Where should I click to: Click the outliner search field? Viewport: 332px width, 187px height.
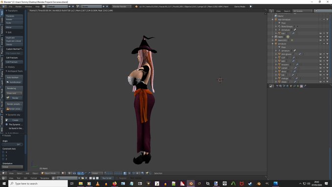click(x=322, y=11)
